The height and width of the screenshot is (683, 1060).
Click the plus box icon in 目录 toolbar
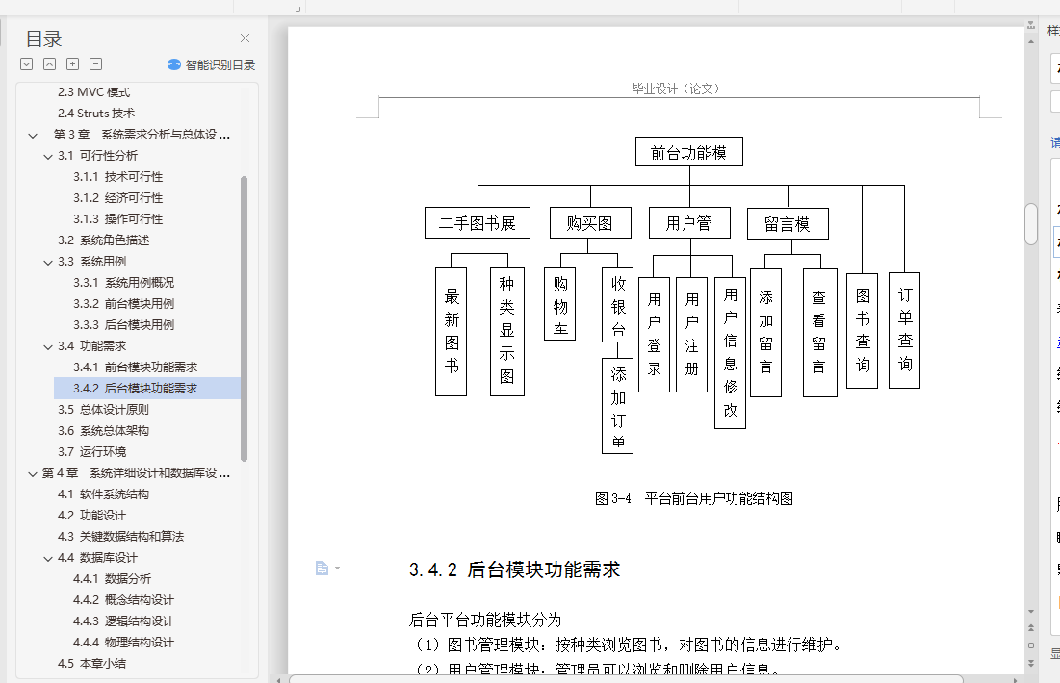click(x=72, y=64)
